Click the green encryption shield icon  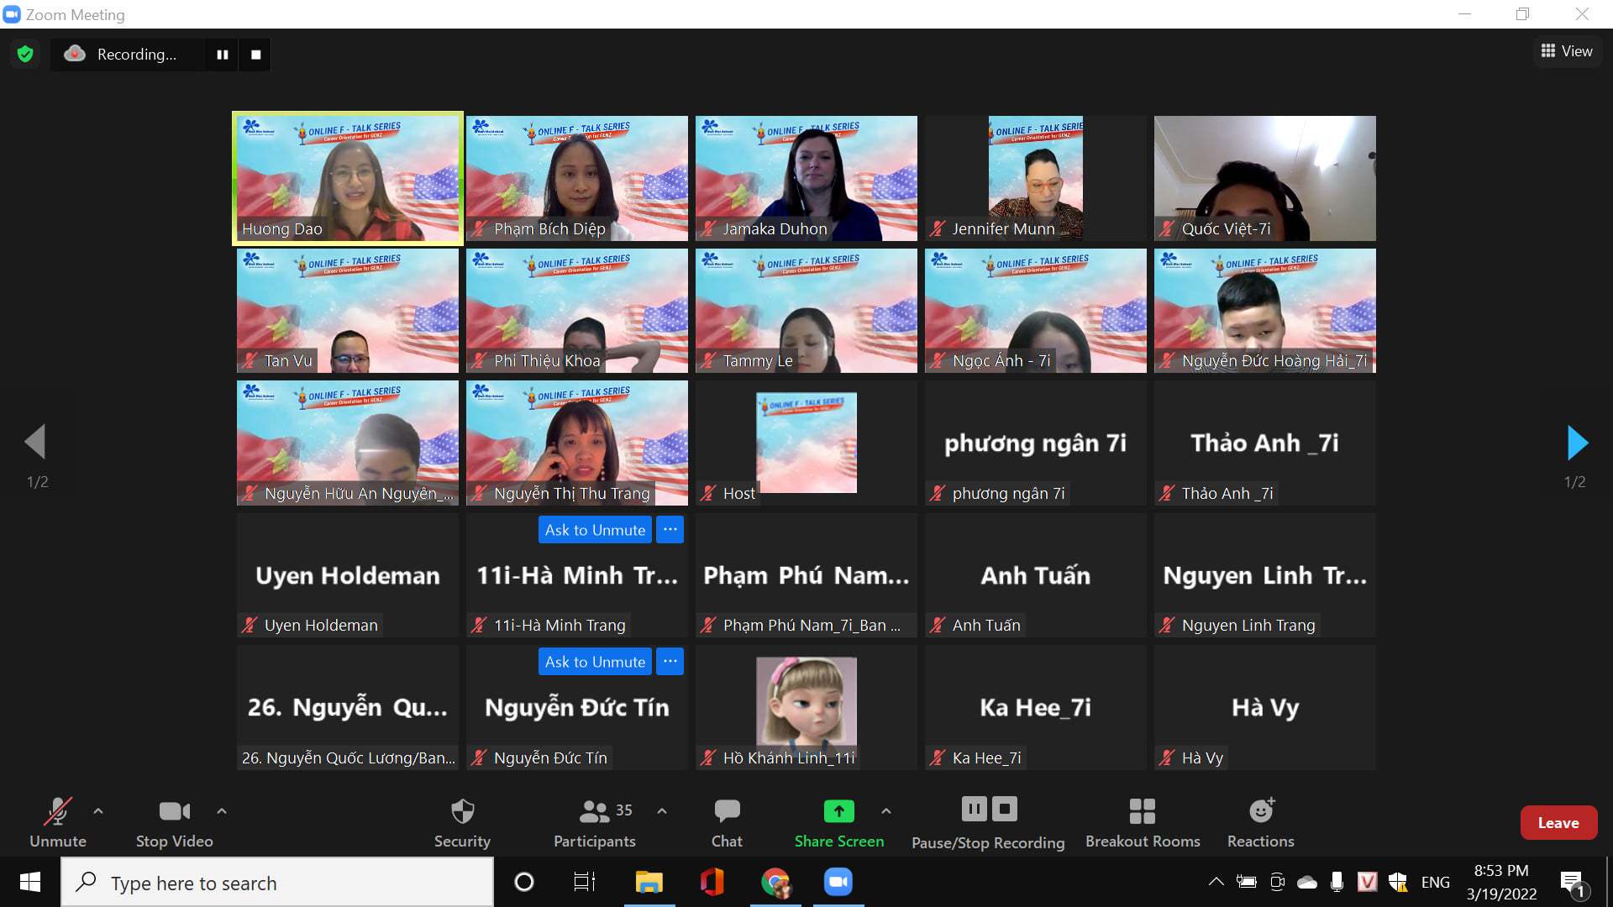(x=25, y=55)
